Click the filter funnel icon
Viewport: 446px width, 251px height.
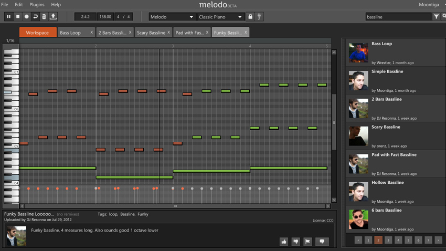[436, 17]
